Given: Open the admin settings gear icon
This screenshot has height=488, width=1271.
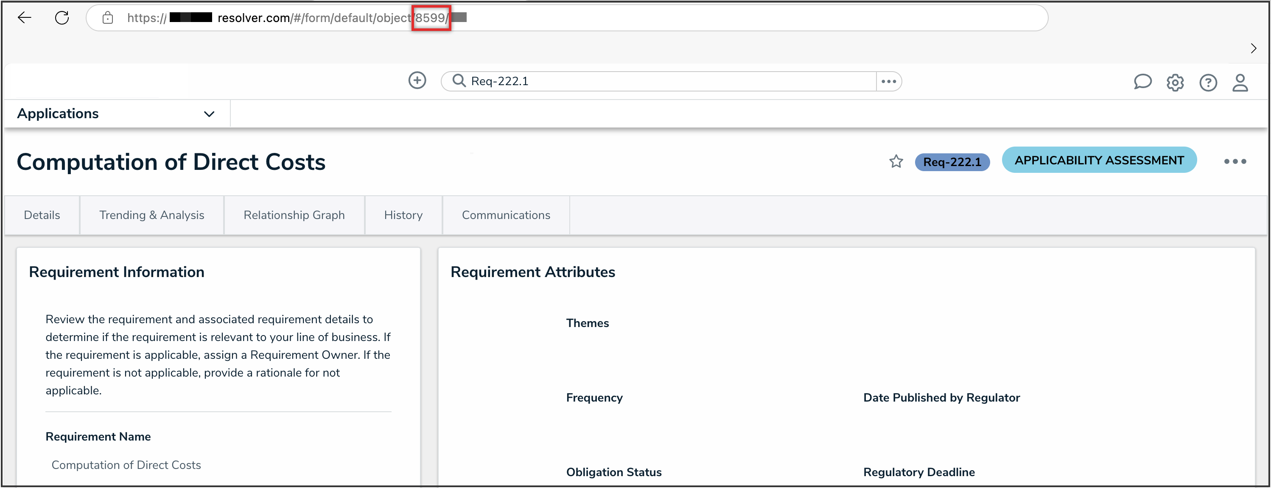Looking at the screenshot, I should click(x=1175, y=83).
